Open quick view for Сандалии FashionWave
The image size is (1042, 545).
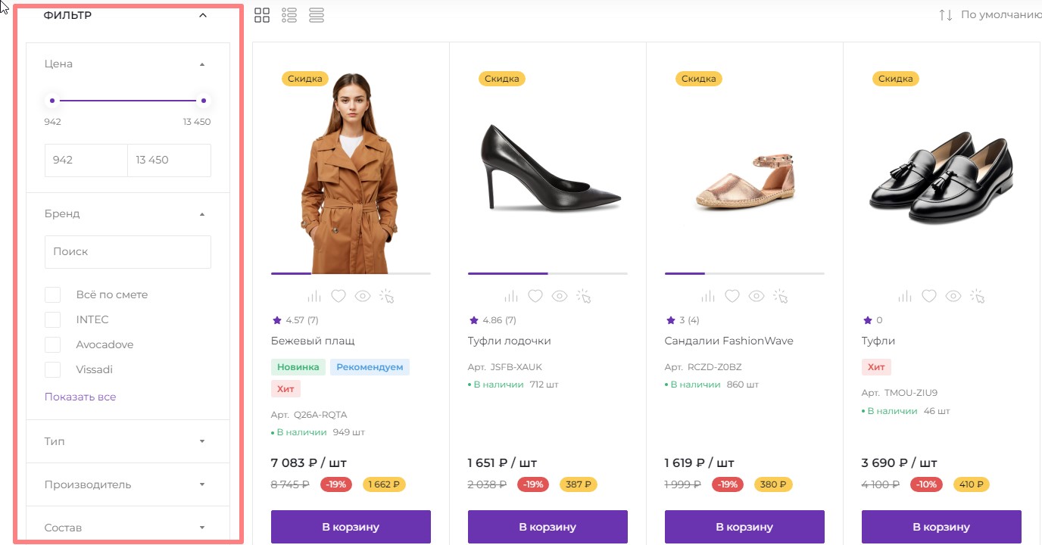tap(757, 296)
